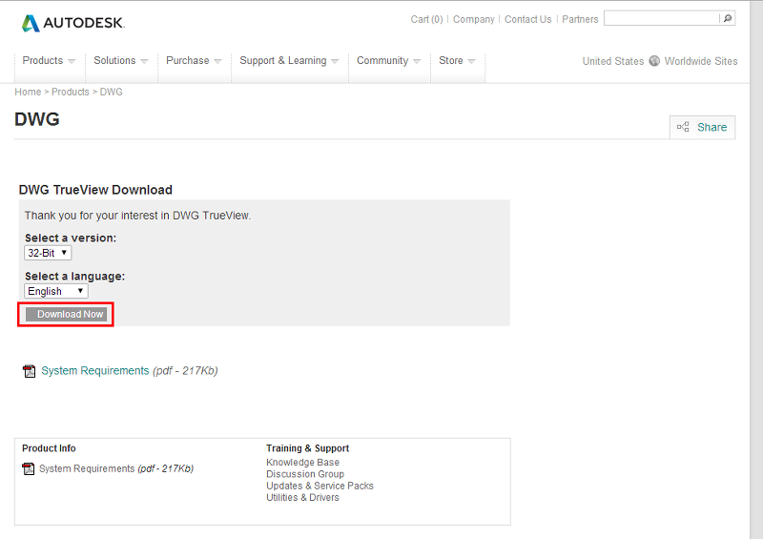Expand the 32-Bit version dropdown
Image resolution: width=763 pixels, height=539 pixels.
48,253
